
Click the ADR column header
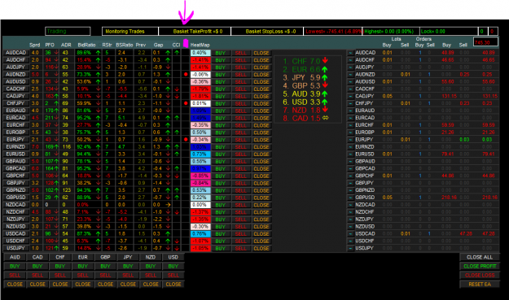[66, 45]
